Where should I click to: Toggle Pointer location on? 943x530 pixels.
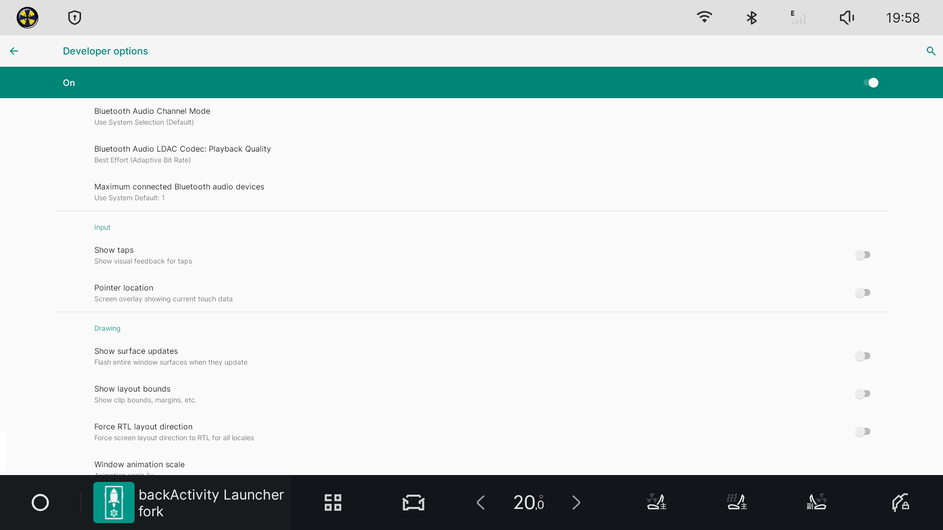[862, 293]
